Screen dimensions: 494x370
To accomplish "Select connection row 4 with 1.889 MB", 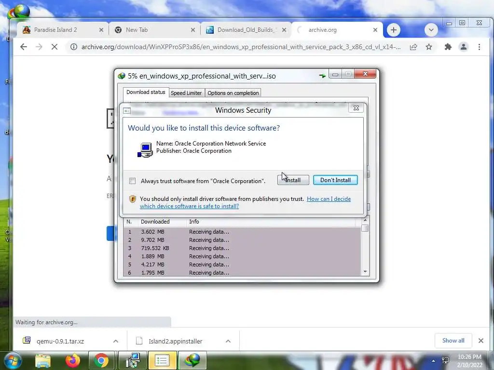I will [242, 256].
